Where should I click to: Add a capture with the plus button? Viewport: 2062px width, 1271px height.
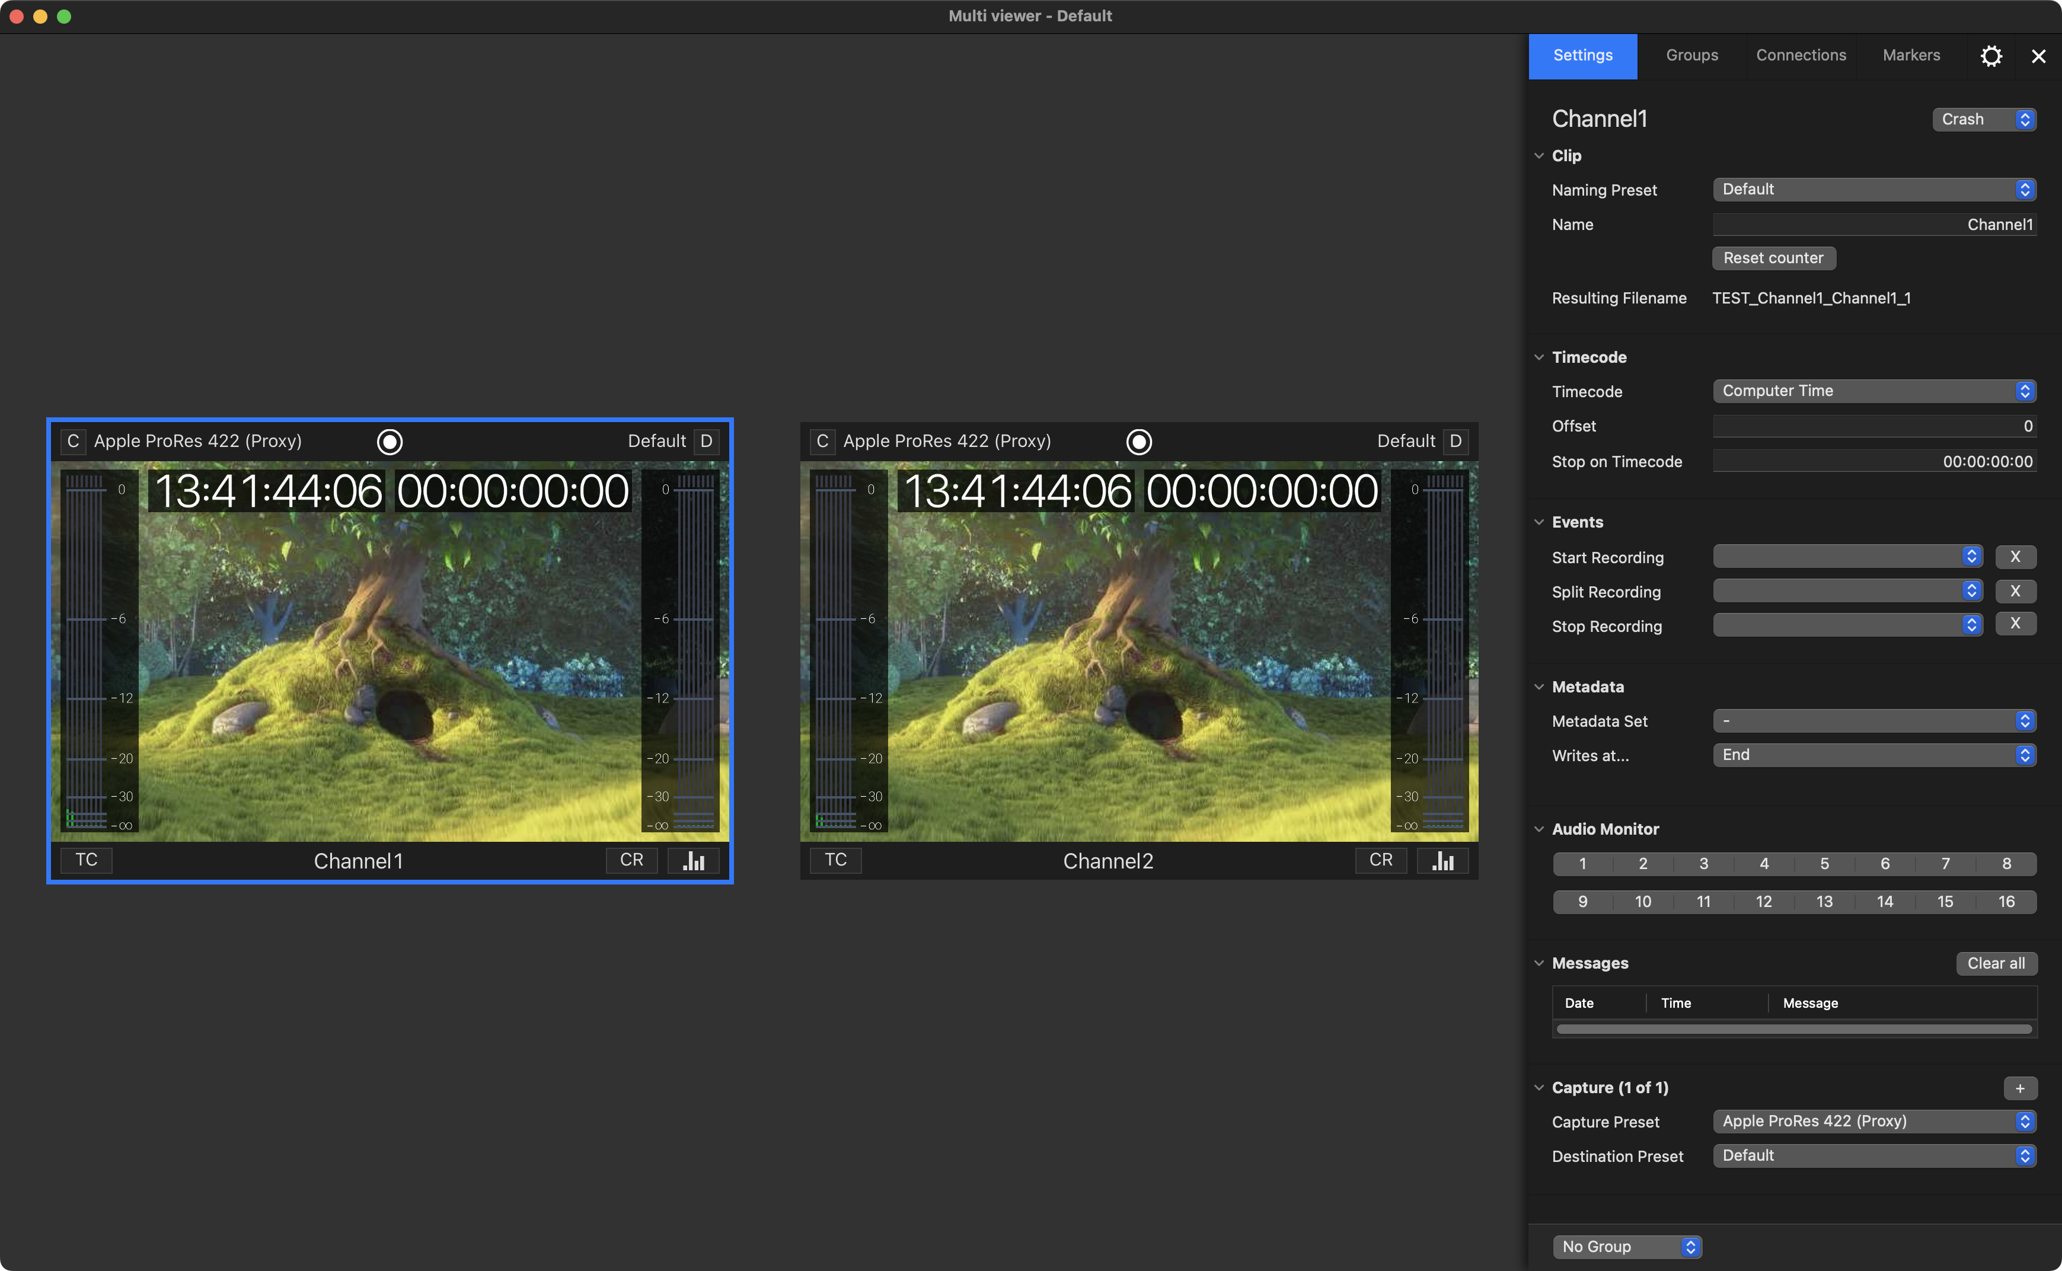[x=2020, y=1088]
